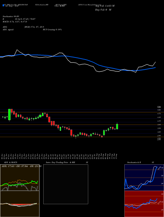Click the 'SI 14/3: 57.49 / 70.07' value

click(25, 19)
